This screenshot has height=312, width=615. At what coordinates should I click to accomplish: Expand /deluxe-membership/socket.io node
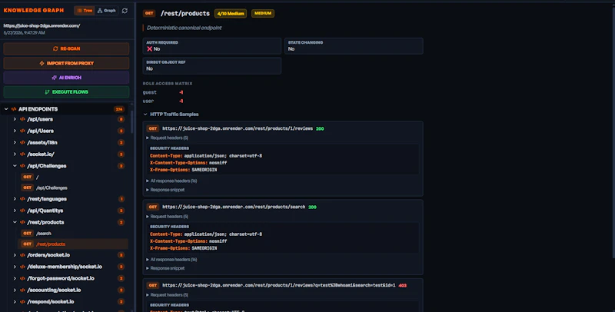15,267
